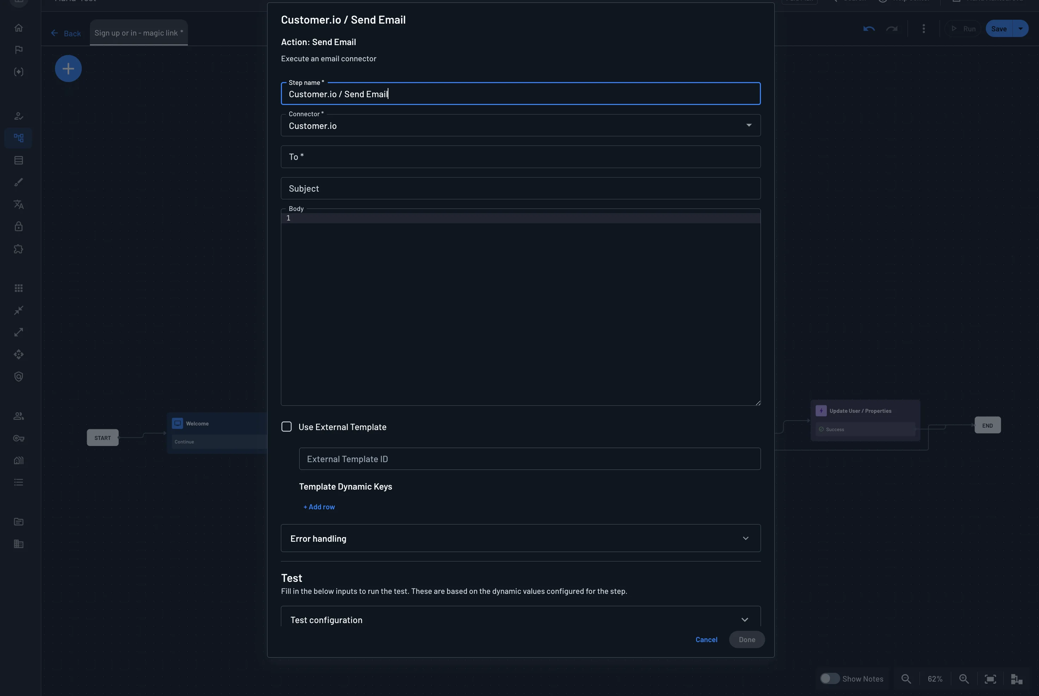This screenshot has width=1039, height=696.
Task: Open the bar-chart sidebar icon
Action: [19, 460]
